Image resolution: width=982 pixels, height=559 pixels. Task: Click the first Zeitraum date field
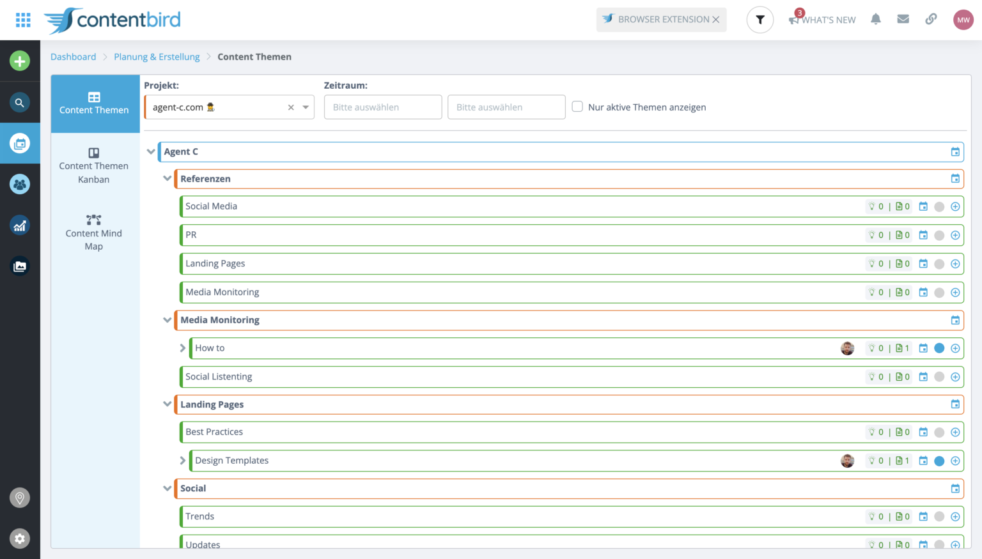pyautogui.click(x=382, y=107)
